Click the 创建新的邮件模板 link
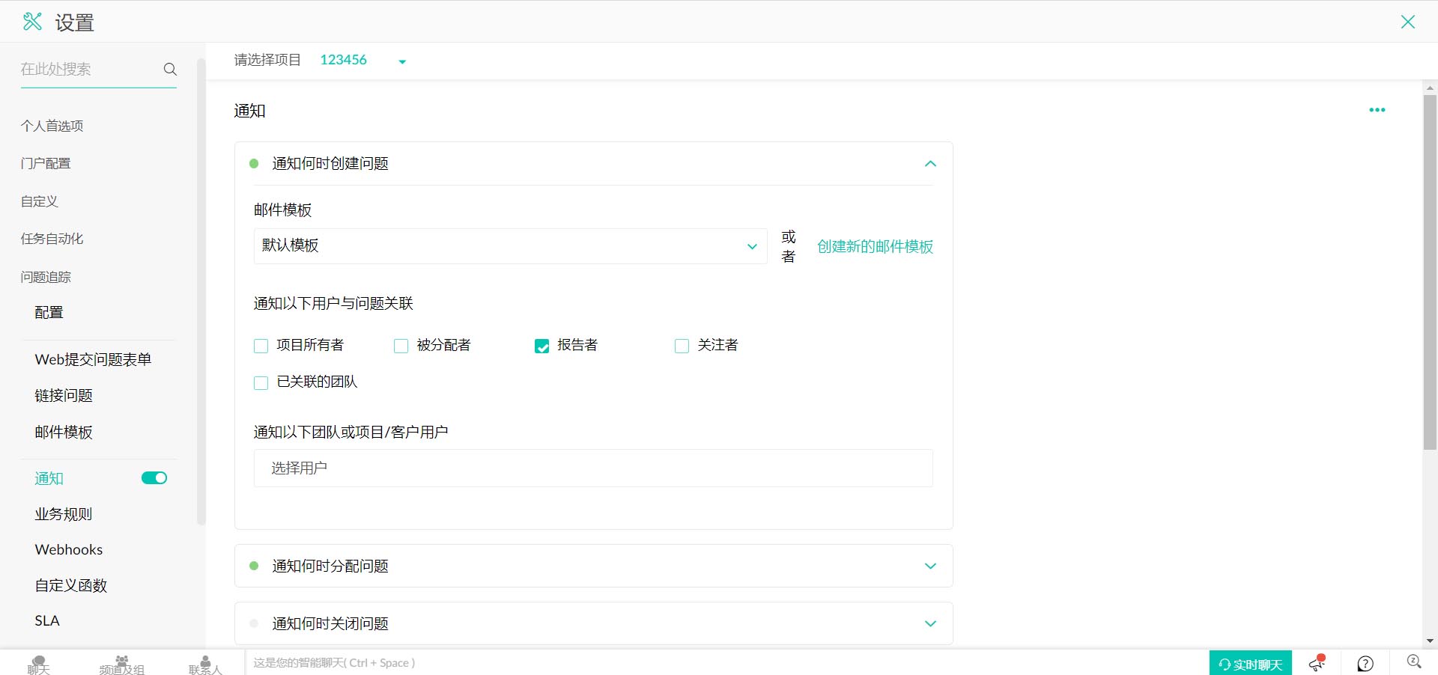Viewport: 1438px width, 675px height. [875, 246]
